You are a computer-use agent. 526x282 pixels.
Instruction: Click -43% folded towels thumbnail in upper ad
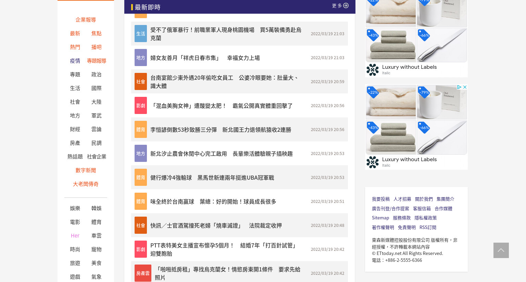click(x=391, y=45)
